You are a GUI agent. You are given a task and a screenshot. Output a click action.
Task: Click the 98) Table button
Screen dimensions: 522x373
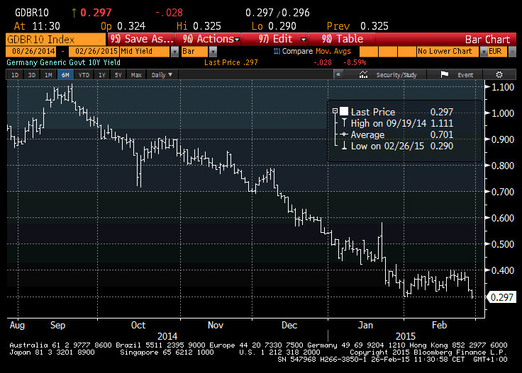(x=342, y=39)
